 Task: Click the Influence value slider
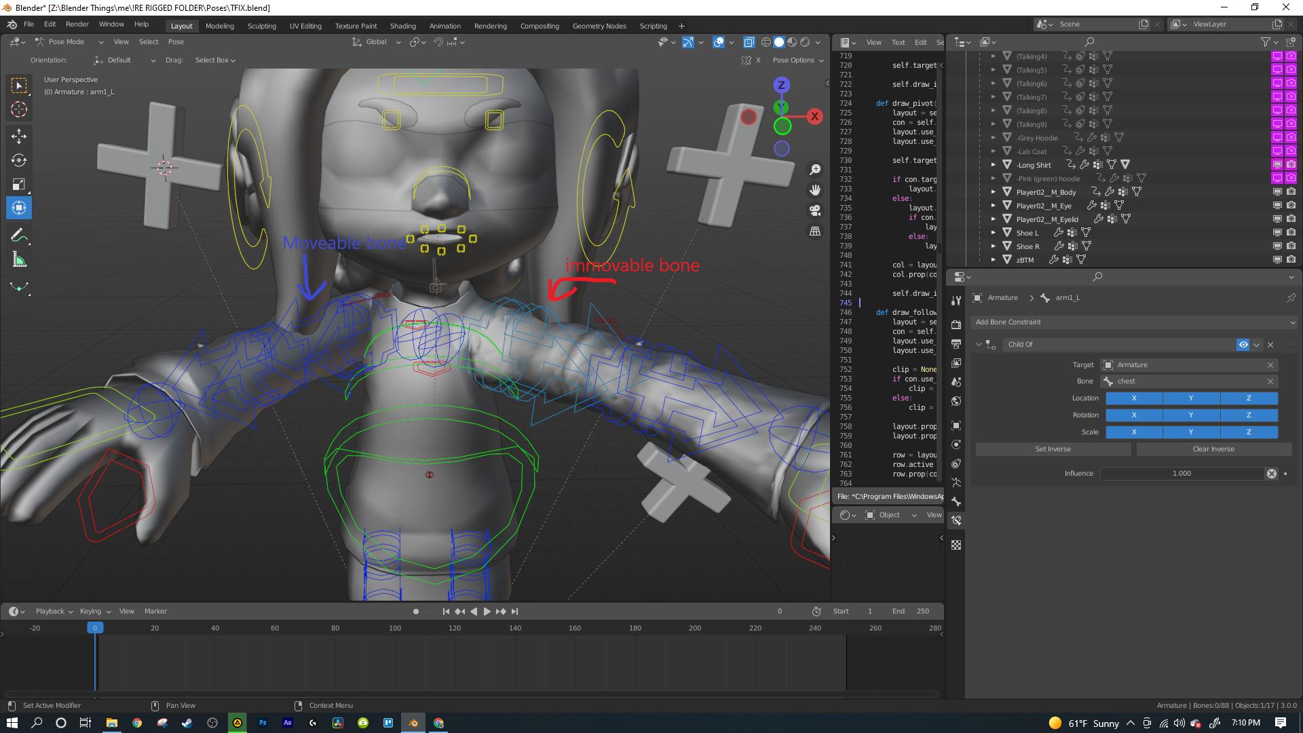(1182, 474)
